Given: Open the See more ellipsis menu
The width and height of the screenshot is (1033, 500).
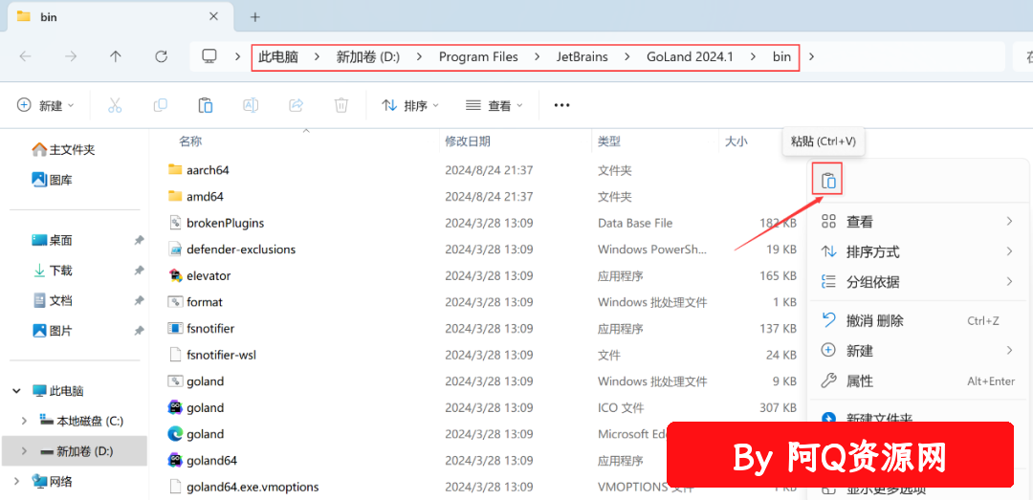Looking at the screenshot, I should click(x=561, y=105).
